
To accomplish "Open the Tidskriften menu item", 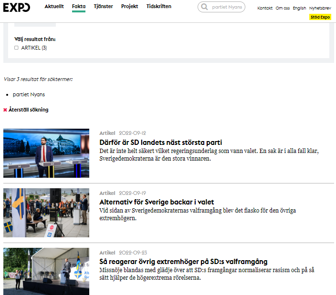I will 159,7.
